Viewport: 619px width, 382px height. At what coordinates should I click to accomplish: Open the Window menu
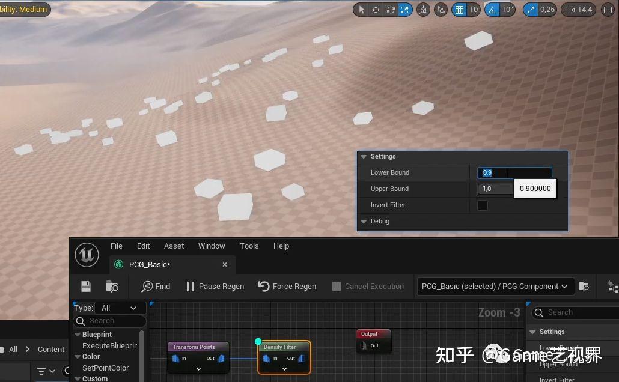(212, 246)
